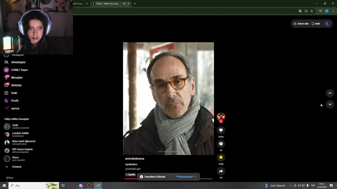Open the Opera browser taskbar icon
The height and width of the screenshot is (189, 337).
point(72,186)
